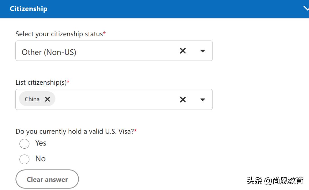Click the "No" option label text

40,159
